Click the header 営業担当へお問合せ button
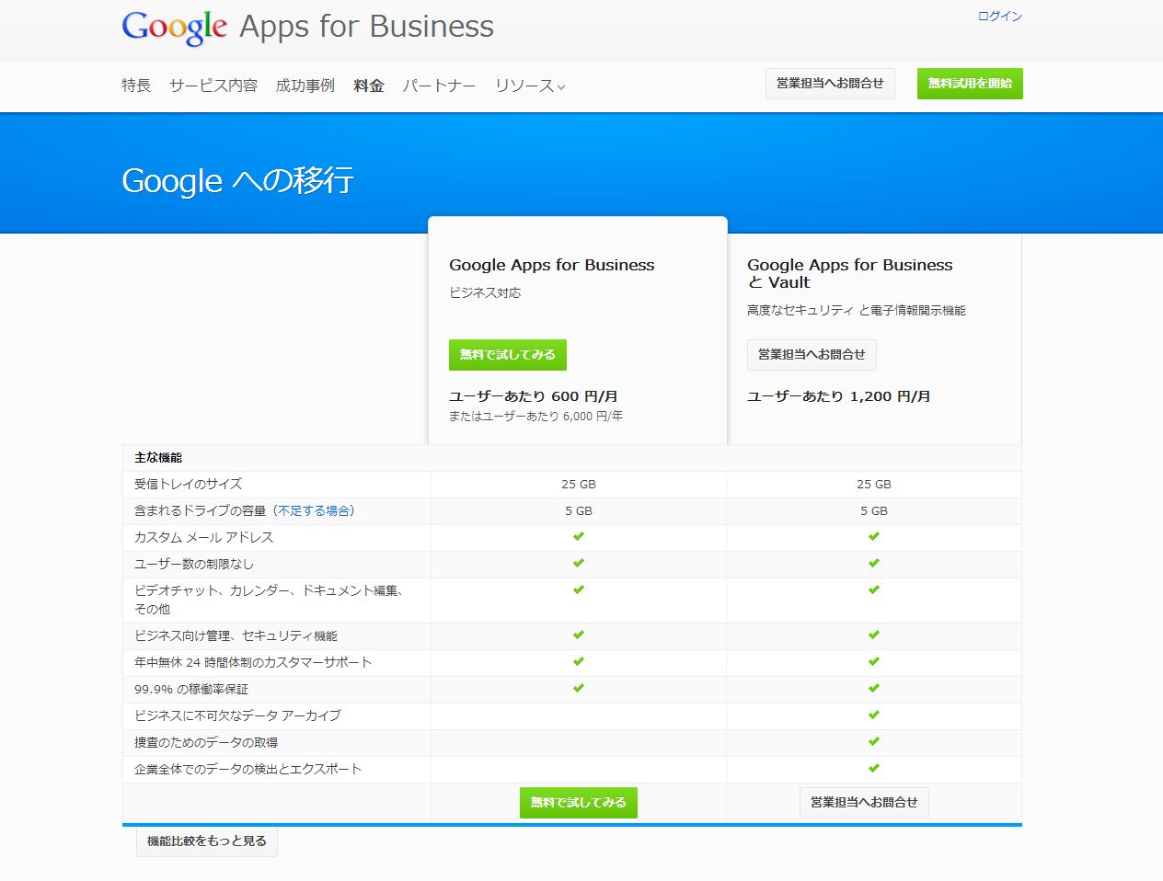 (x=830, y=84)
